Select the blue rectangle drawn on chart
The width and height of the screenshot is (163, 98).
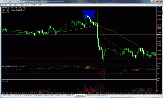[89, 14]
